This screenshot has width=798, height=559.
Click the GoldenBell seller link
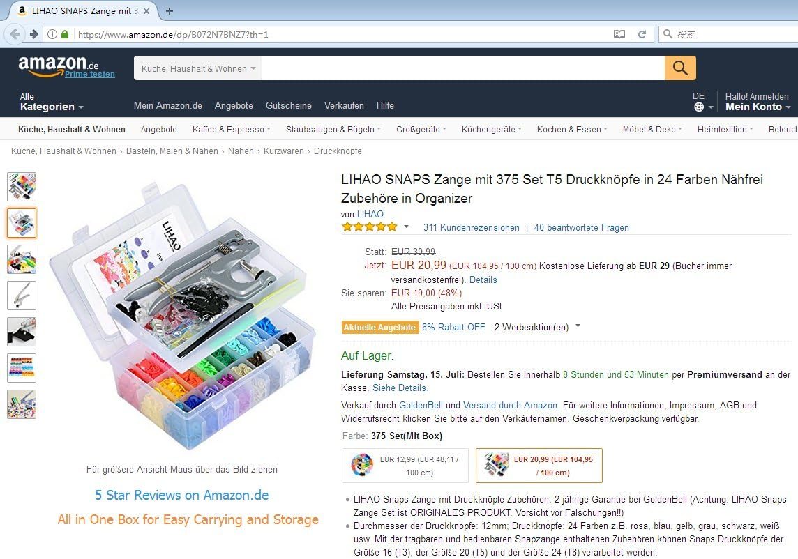pos(421,405)
